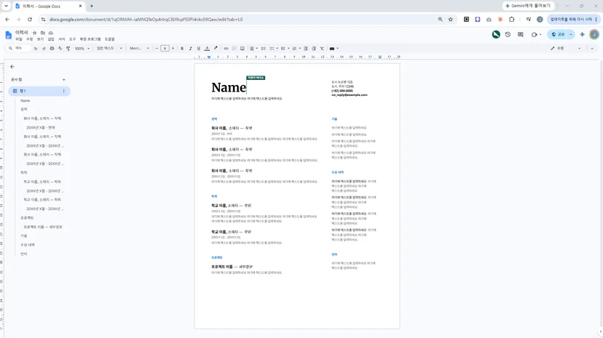Open the browser extensions puzzle icon
Image resolution: width=603 pixels, height=338 pixels.
511,19
